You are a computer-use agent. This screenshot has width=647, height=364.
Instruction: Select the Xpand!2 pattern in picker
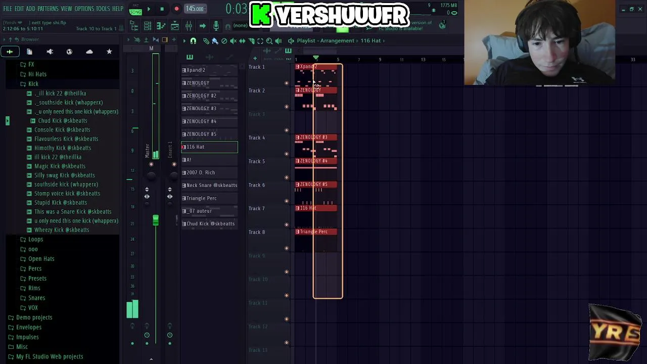(209, 70)
